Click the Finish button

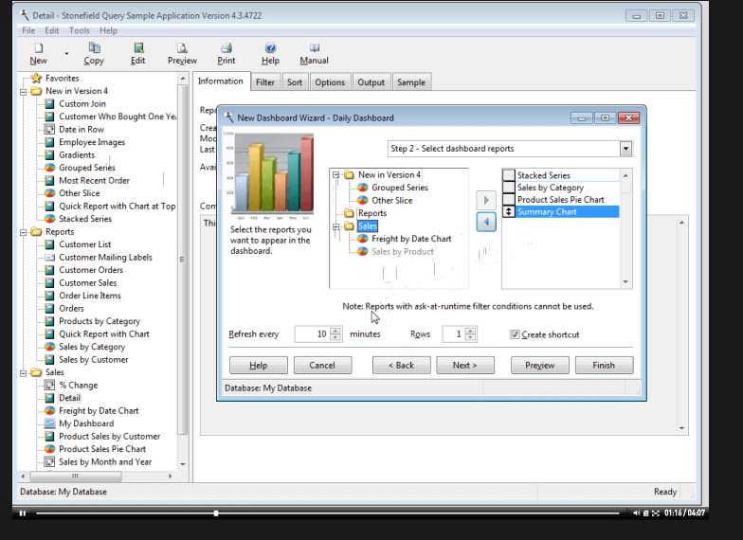point(604,365)
